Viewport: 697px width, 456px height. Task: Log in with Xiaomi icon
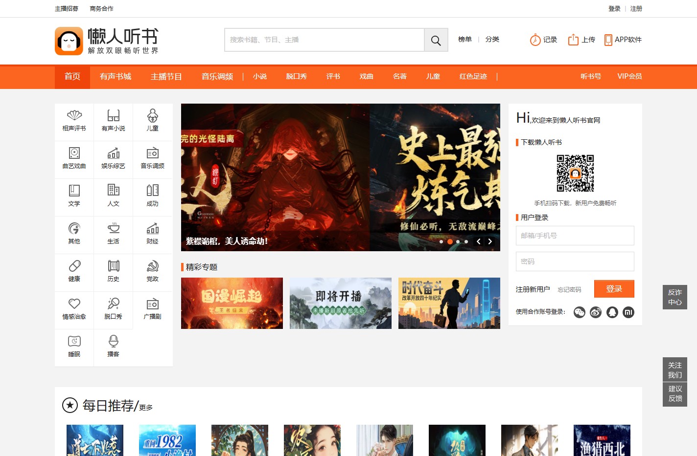[x=628, y=312]
